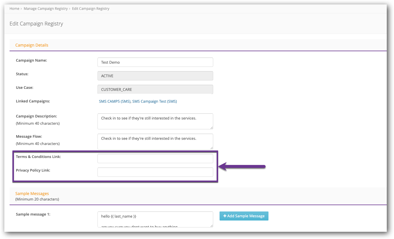Click the empty Terms & Conditions Link field
Screen dimensions: 394x239
(155, 158)
